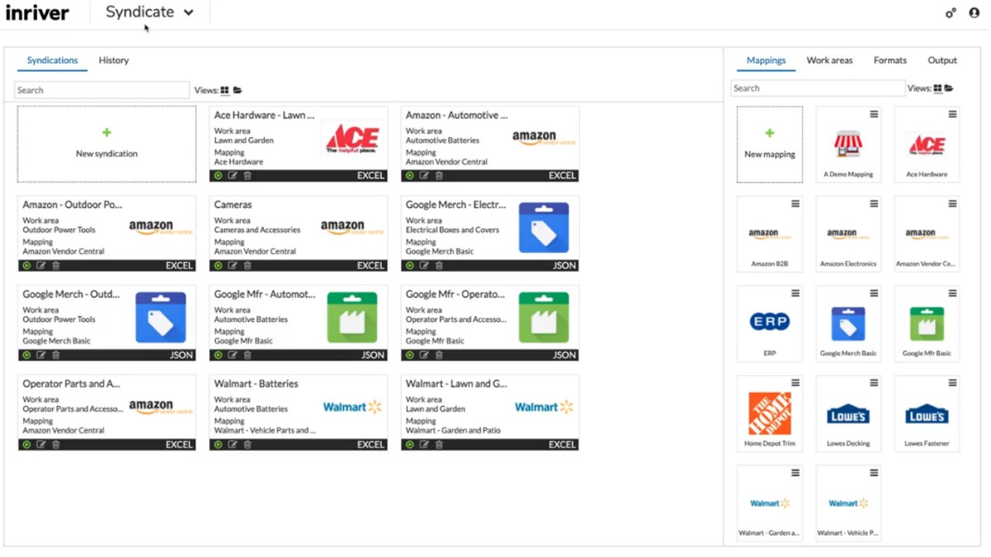The width and height of the screenshot is (991, 557).
Task: Create a New mapping
Action: 770,145
